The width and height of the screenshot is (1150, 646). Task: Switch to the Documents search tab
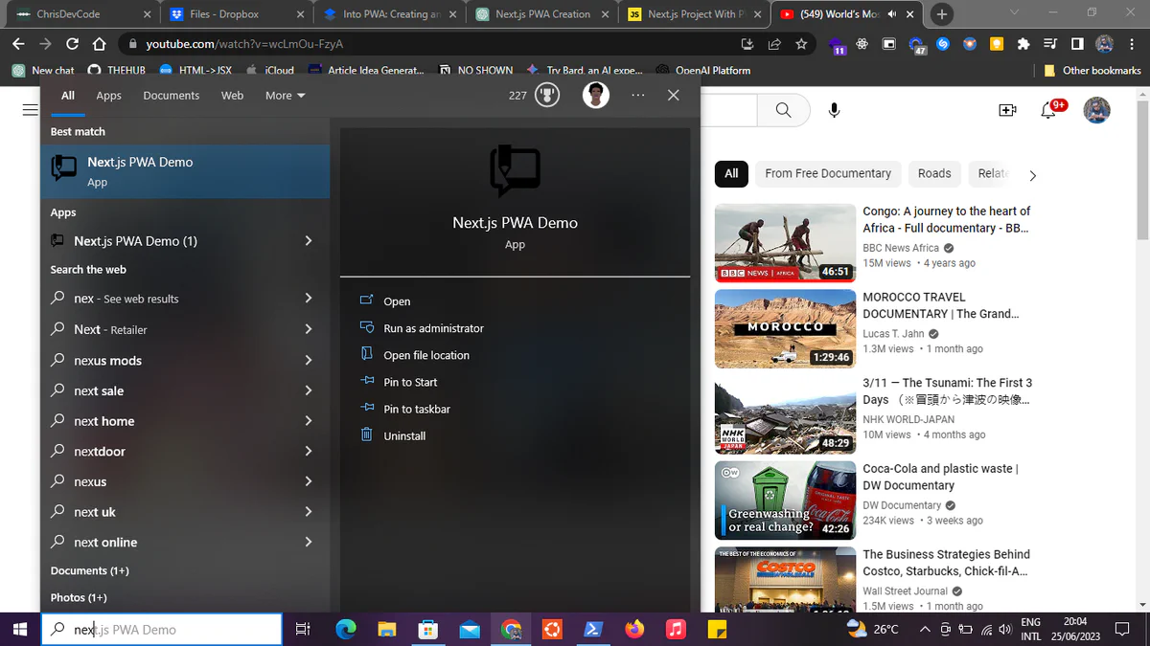[172, 96]
